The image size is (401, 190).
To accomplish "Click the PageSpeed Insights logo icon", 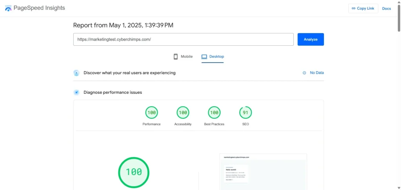I will click(x=8, y=8).
